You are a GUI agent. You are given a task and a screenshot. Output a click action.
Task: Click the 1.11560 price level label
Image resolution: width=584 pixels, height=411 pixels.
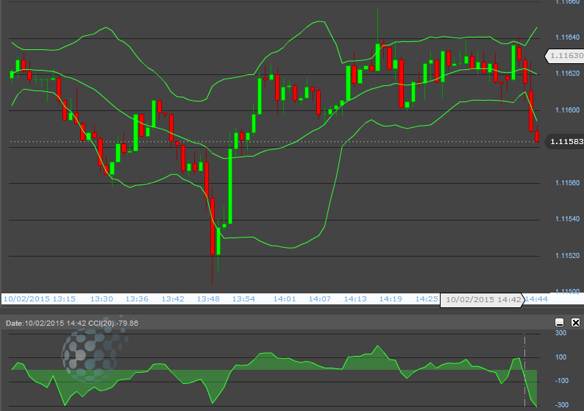(567, 183)
